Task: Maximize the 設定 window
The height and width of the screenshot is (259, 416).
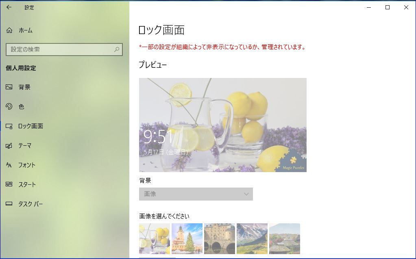Action: 388,7
